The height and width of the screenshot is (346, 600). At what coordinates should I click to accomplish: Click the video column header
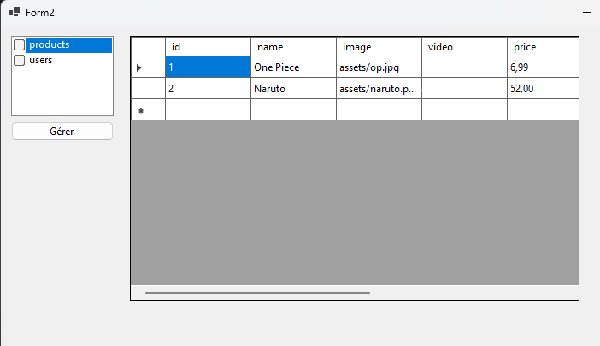click(x=464, y=47)
